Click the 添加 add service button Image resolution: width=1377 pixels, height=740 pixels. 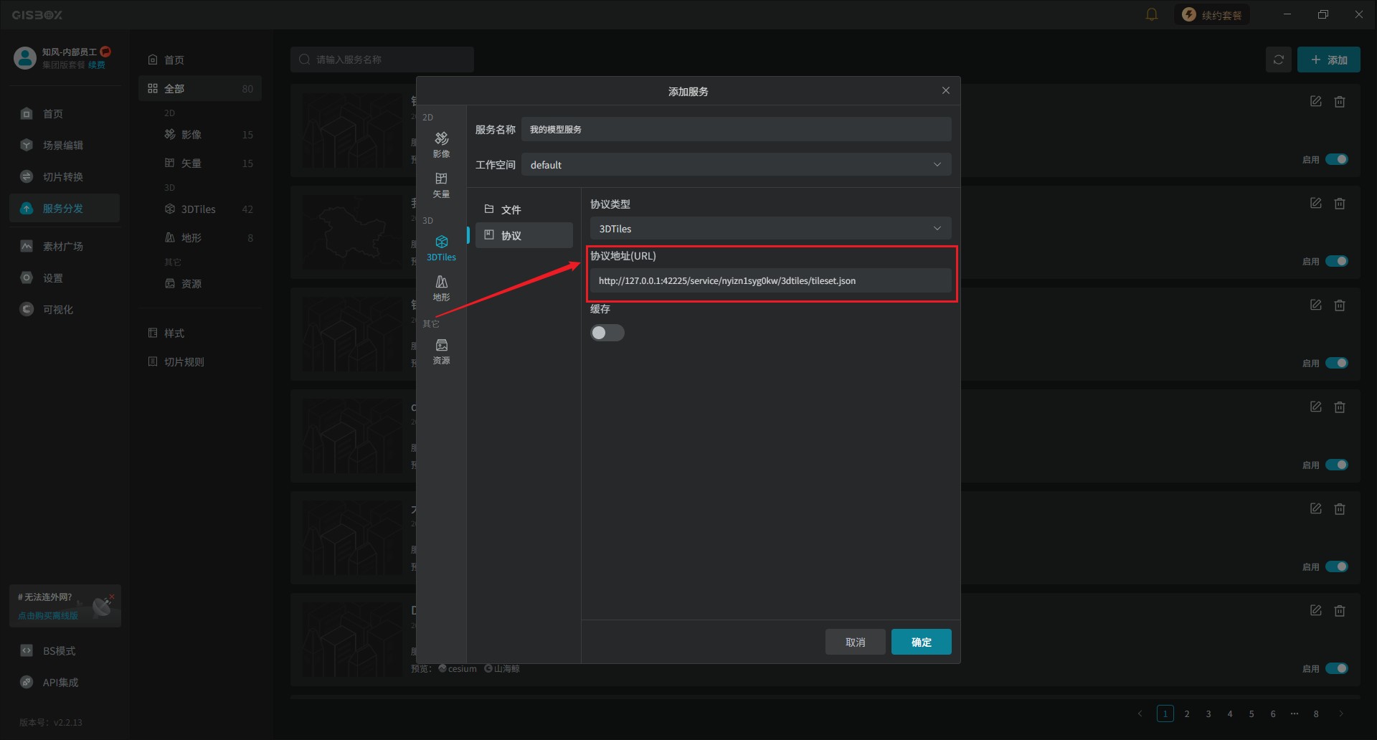(x=1328, y=60)
